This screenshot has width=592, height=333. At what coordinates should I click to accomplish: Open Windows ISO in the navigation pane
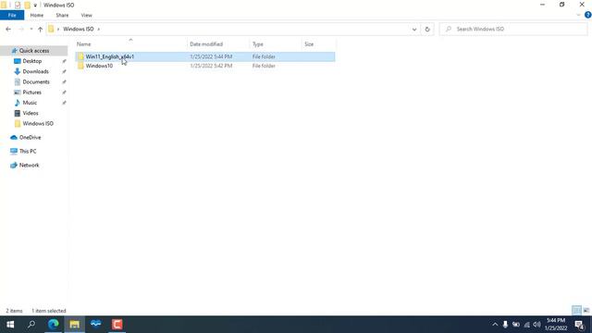click(x=38, y=123)
